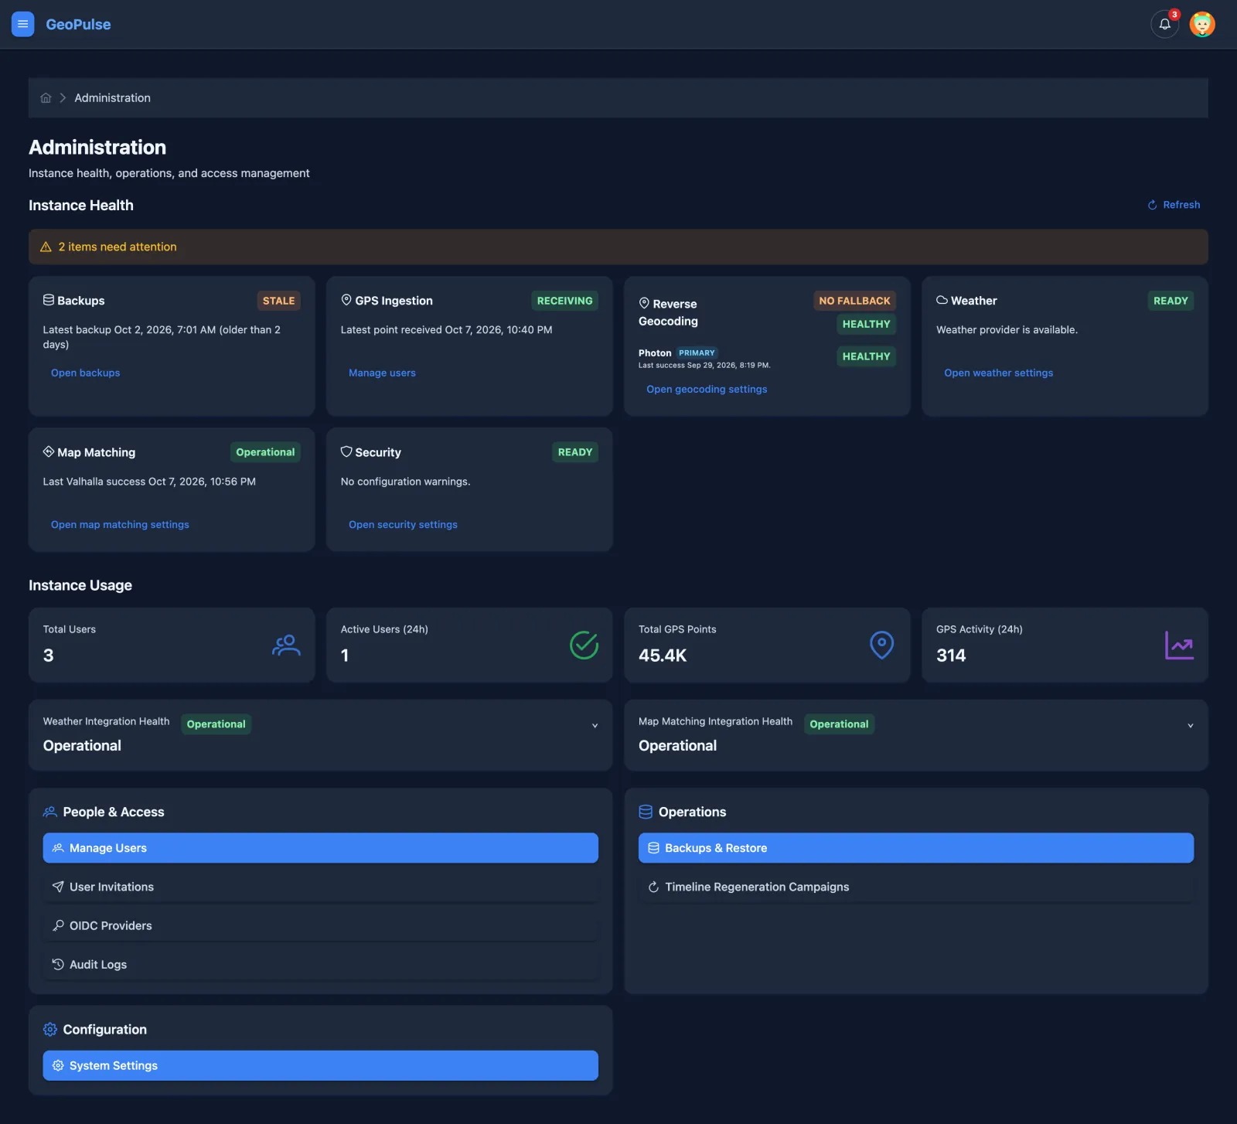The height and width of the screenshot is (1124, 1237).
Task: Click the warning triangle icon in the alert
Action: (46, 247)
